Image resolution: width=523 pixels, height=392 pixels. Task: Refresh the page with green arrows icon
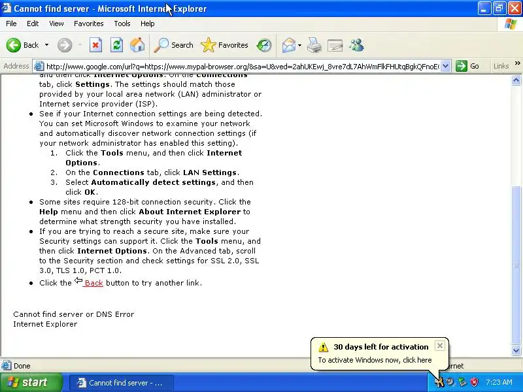click(117, 45)
